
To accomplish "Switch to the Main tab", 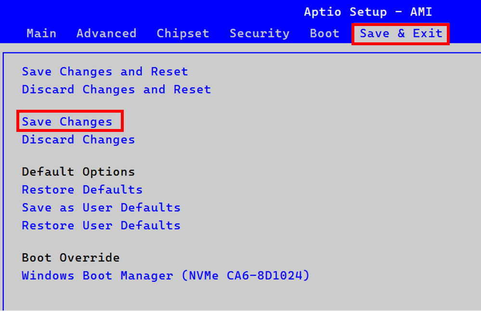I will tap(41, 33).
